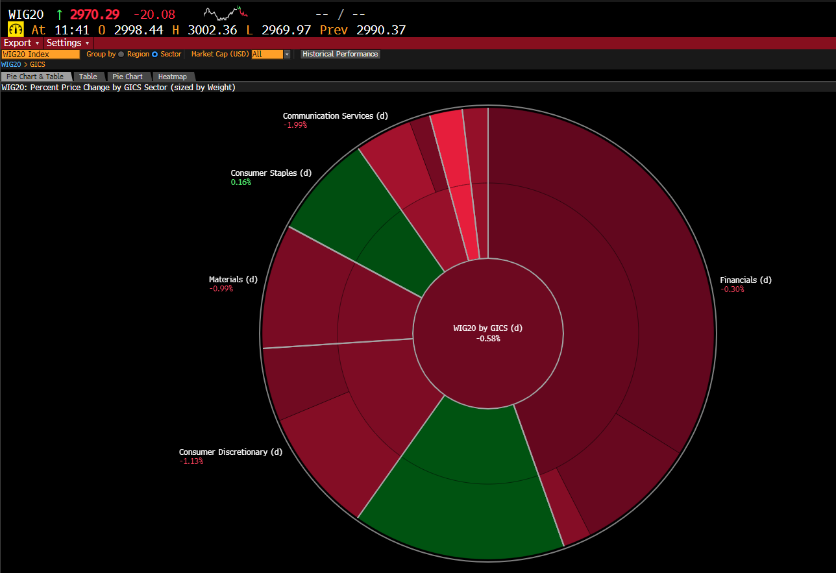Image resolution: width=836 pixels, height=573 pixels.
Task: Click the yellow delayed-quote clock icon
Action: [16, 30]
